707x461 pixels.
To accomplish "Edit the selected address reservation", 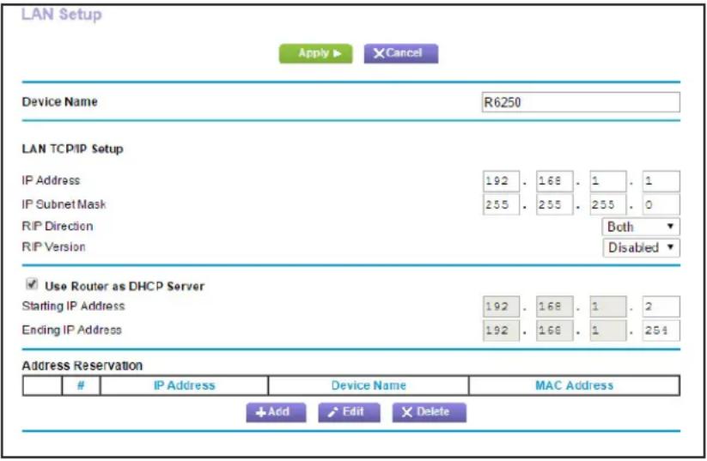I will click(349, 412).
